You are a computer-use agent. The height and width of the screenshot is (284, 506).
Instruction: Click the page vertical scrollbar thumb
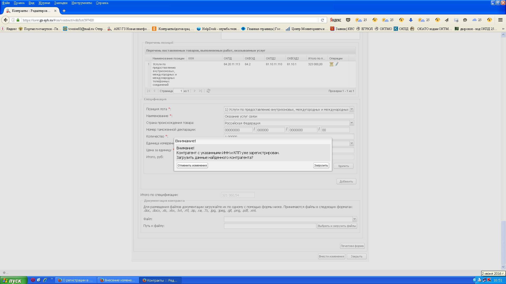503,242
